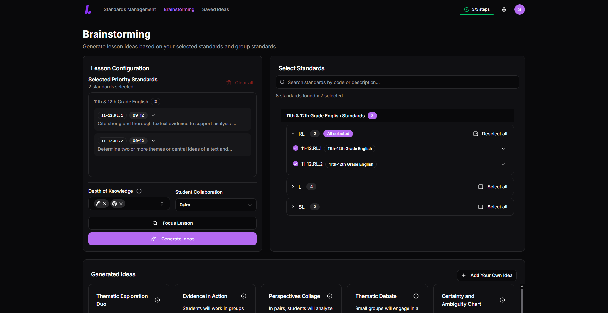
Task: Click the standards search field
Action: coord(397,82)
